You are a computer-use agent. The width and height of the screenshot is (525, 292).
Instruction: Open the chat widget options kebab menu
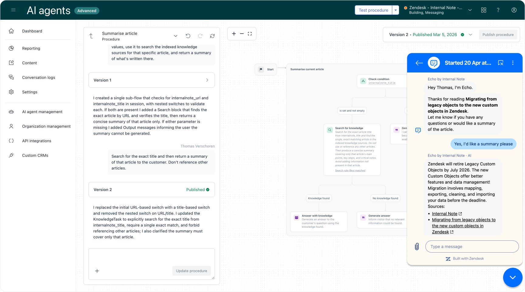point(513,63)
